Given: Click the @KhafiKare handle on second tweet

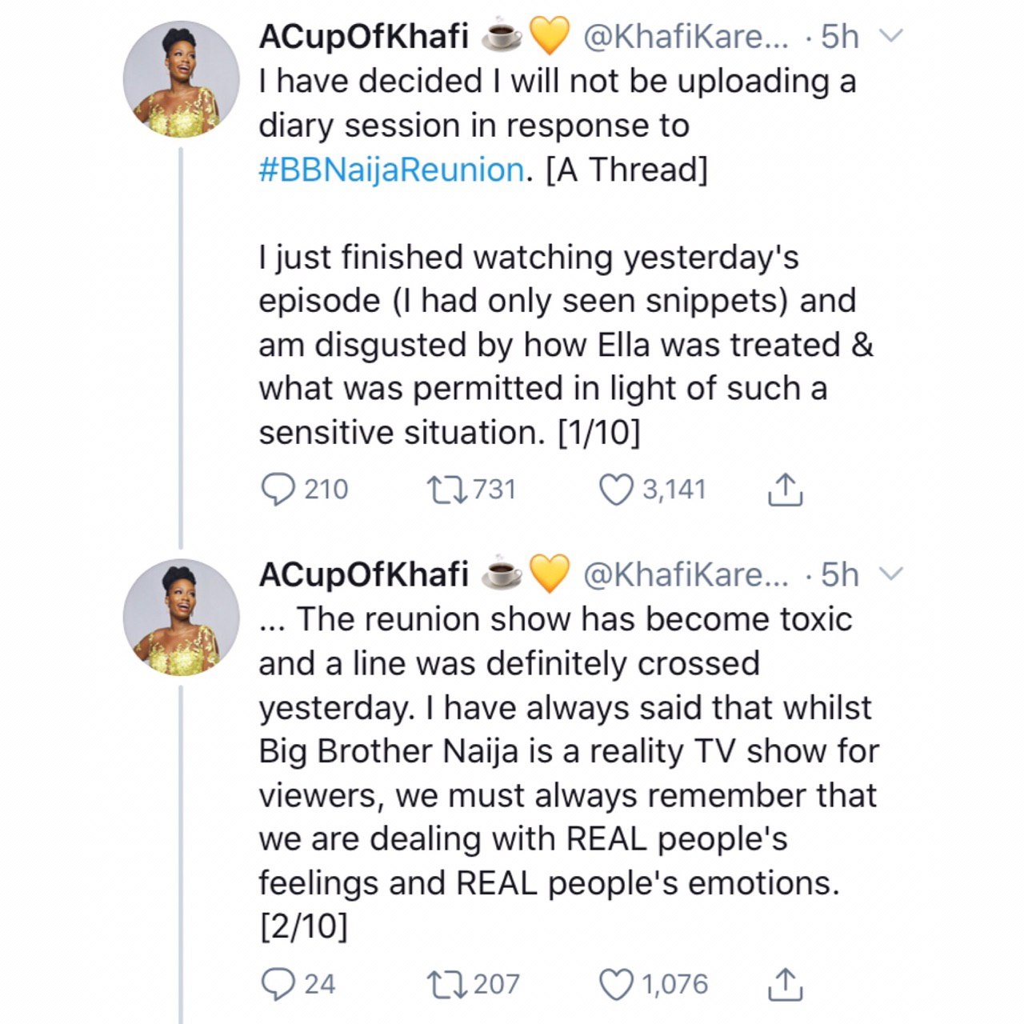Looking at the screenshot, I should (x=686, y=575).
